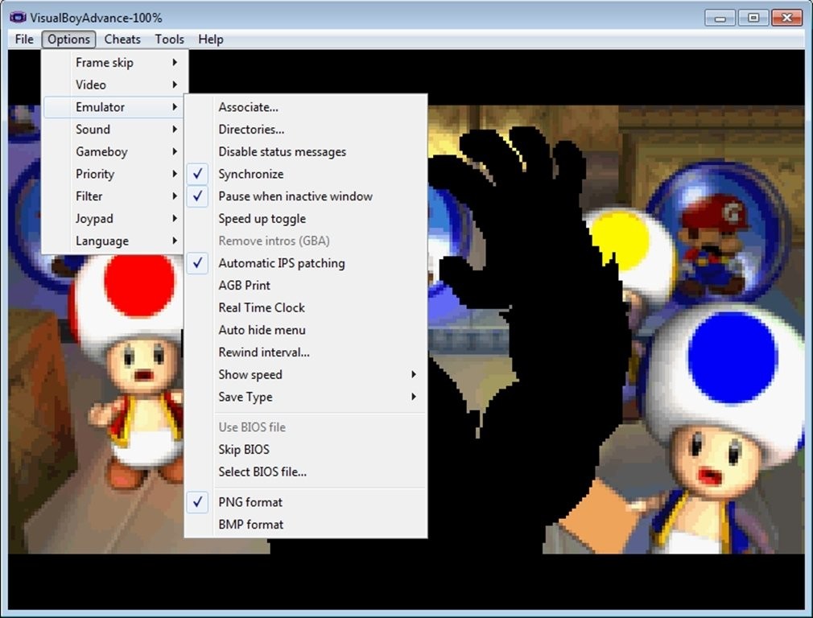This screenshot has width=813, height=618.
Task: Open the File menu
Action: [24, 39]
